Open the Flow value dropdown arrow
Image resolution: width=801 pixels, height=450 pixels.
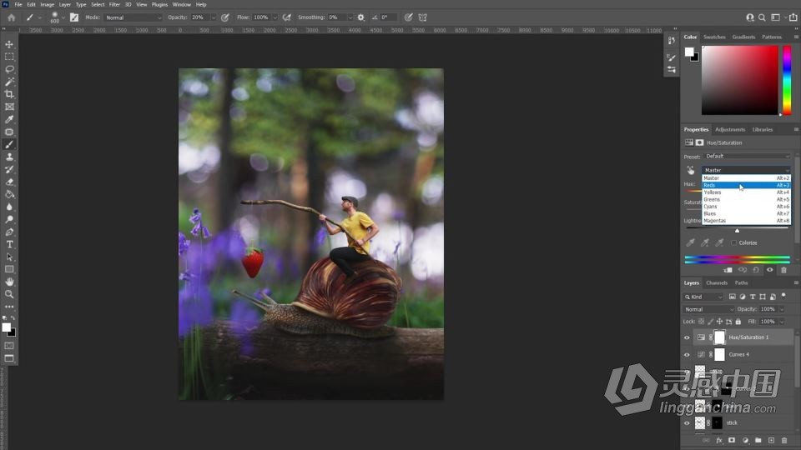275,17
